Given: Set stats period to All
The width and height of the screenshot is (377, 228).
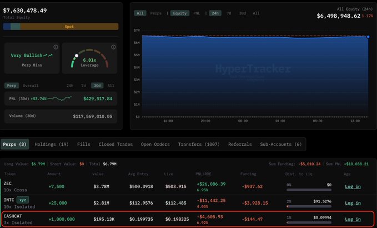Looking at the screenshot, I should click(x=111, y=86).
